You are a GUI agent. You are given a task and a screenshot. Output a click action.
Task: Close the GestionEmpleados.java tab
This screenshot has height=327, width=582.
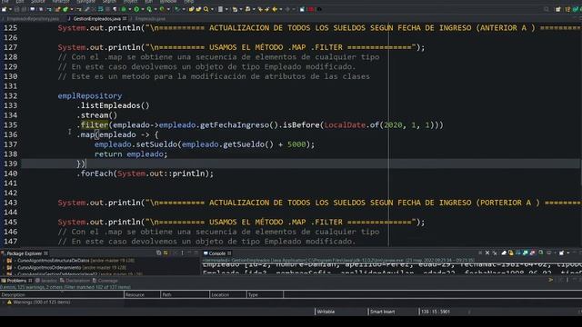pyautogui.click(x=125, y=18)
